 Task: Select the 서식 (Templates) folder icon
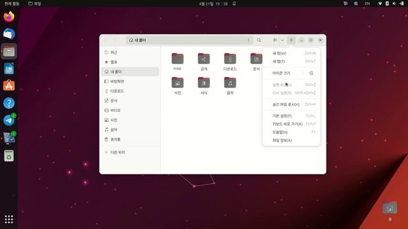(x=204, y=83)
